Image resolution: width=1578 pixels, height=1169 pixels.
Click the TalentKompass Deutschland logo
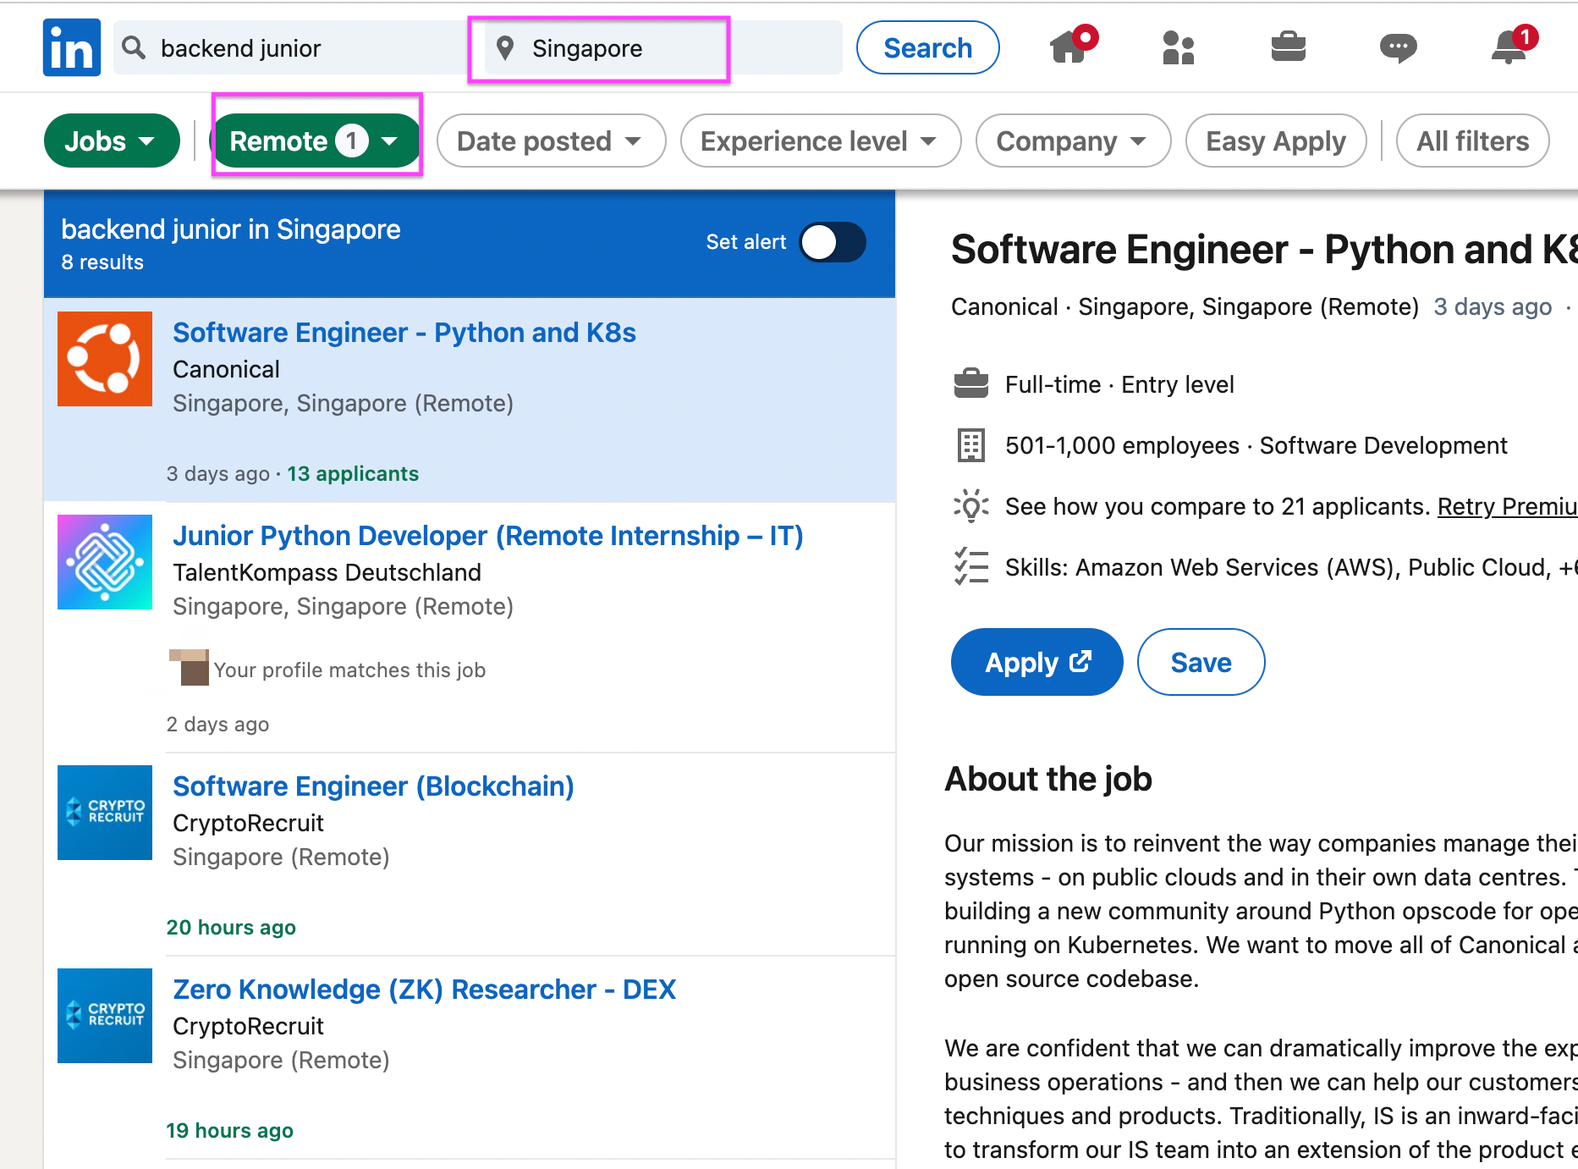pos(105,562)
